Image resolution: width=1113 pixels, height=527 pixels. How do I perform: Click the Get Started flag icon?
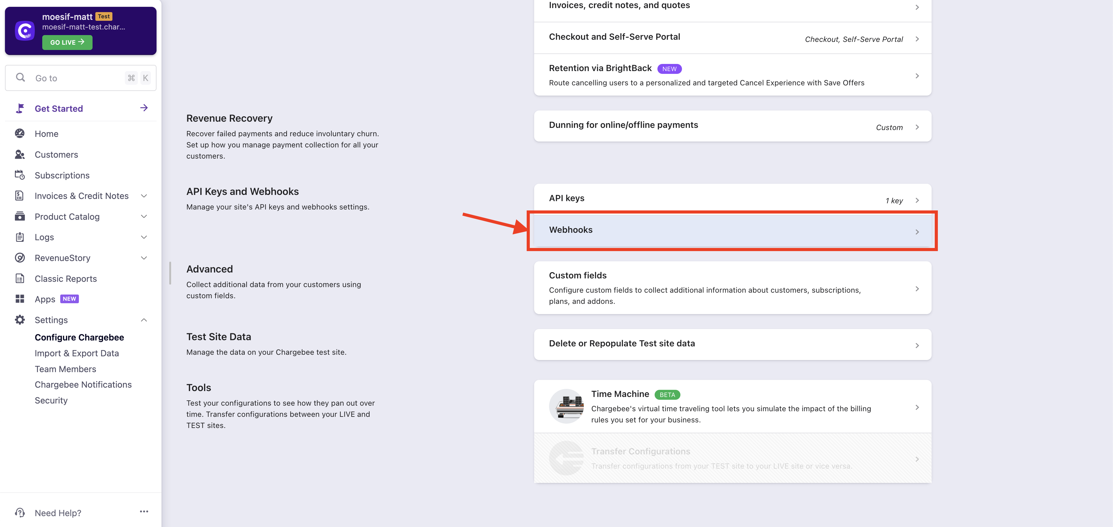tap(20, 108)
